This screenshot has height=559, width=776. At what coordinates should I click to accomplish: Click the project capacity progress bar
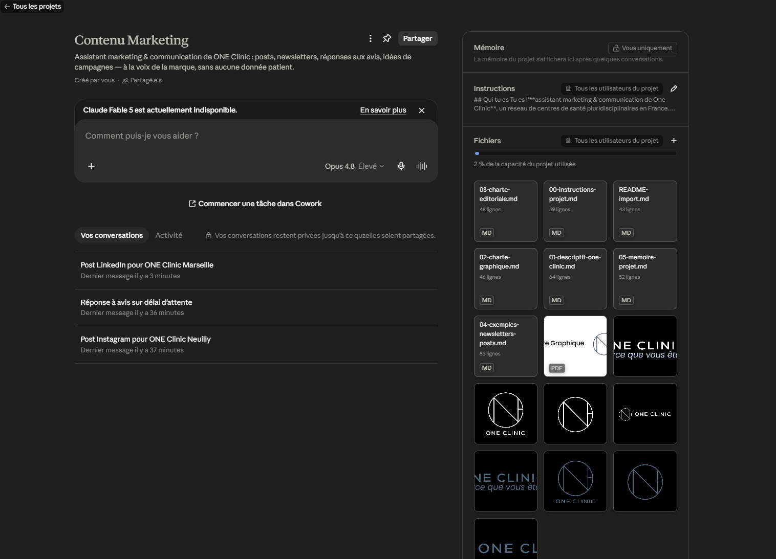point(575,153)
